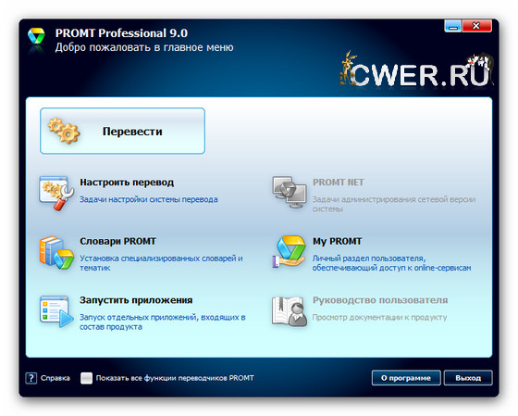Screen dimensions: 518x416
Task: Click the PROMT logo icon in the header
Action: tap(36, 36)
